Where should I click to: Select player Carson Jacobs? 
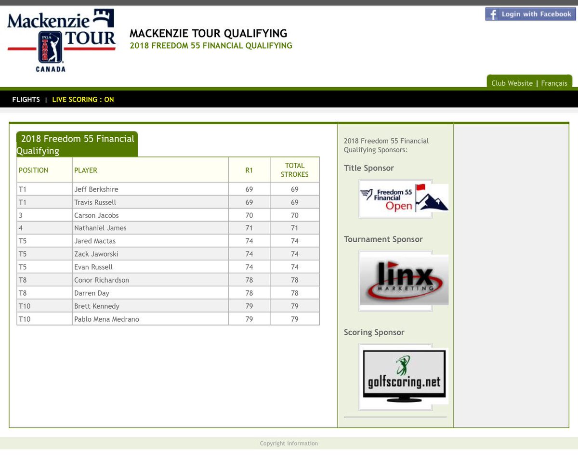[x=96, y=215]
